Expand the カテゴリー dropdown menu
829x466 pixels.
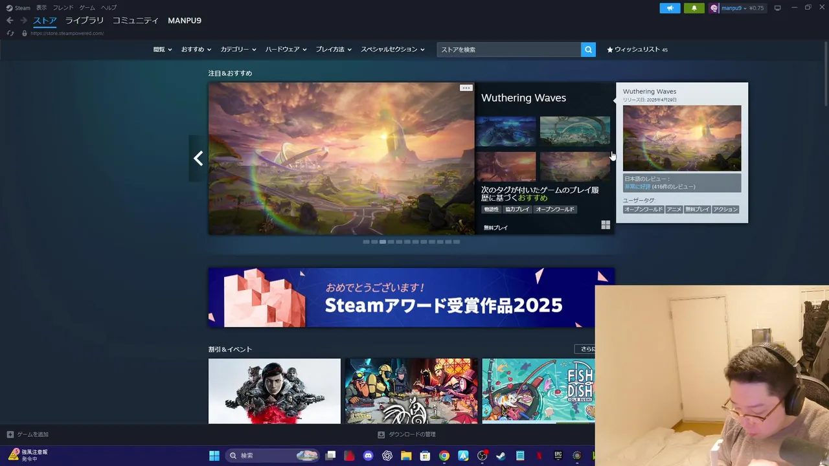click(238, 49)
